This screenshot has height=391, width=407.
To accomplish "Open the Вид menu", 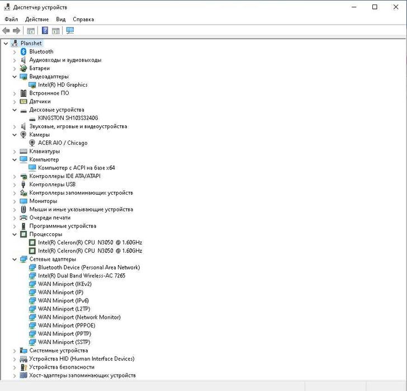I will pos(61,19).
